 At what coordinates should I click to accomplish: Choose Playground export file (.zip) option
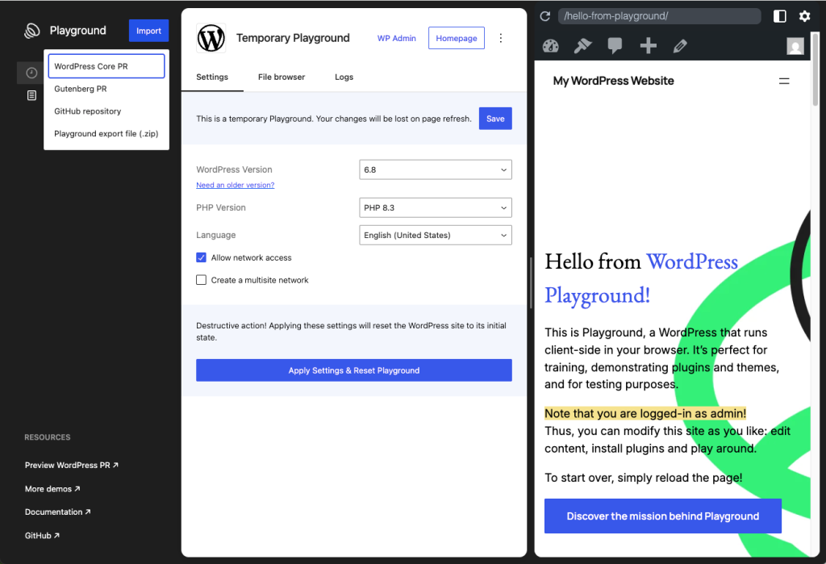pyautogui.click(x=106, y=134)
